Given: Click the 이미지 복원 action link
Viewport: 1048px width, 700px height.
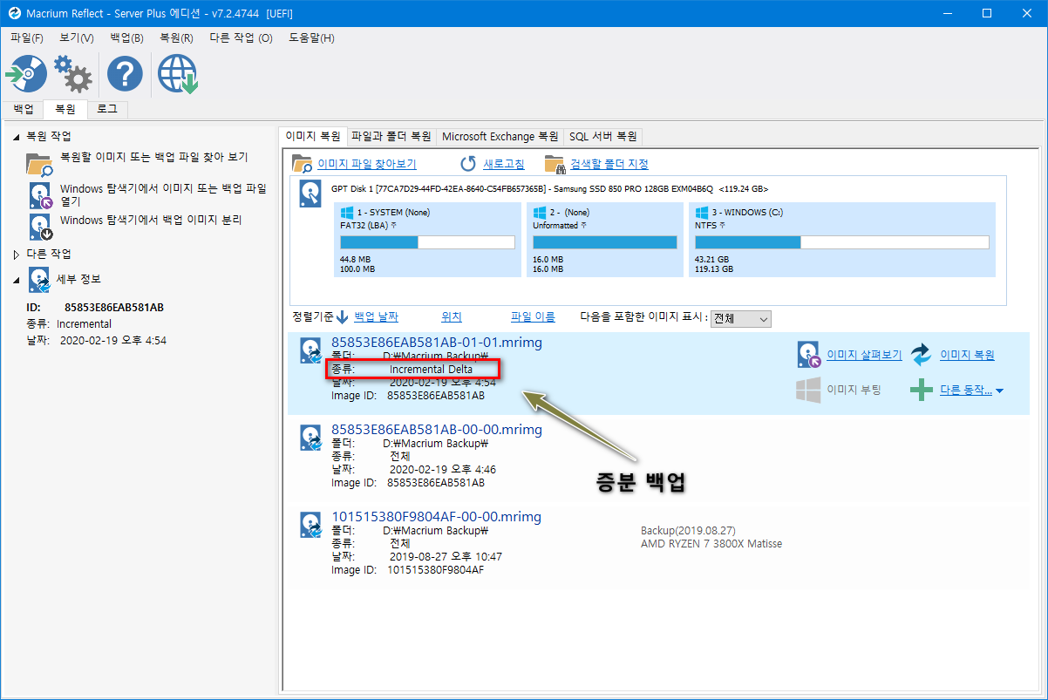Looking at the screenshot, I should (967, 355).
